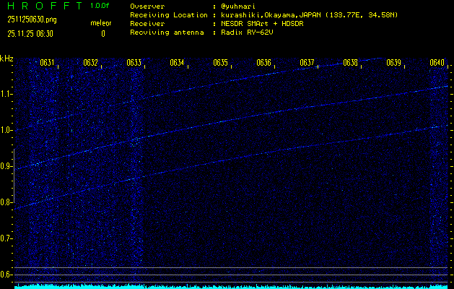Select the 0637 time marker
454x289 pixels.
pyautogui.click(x=307, y=64)
